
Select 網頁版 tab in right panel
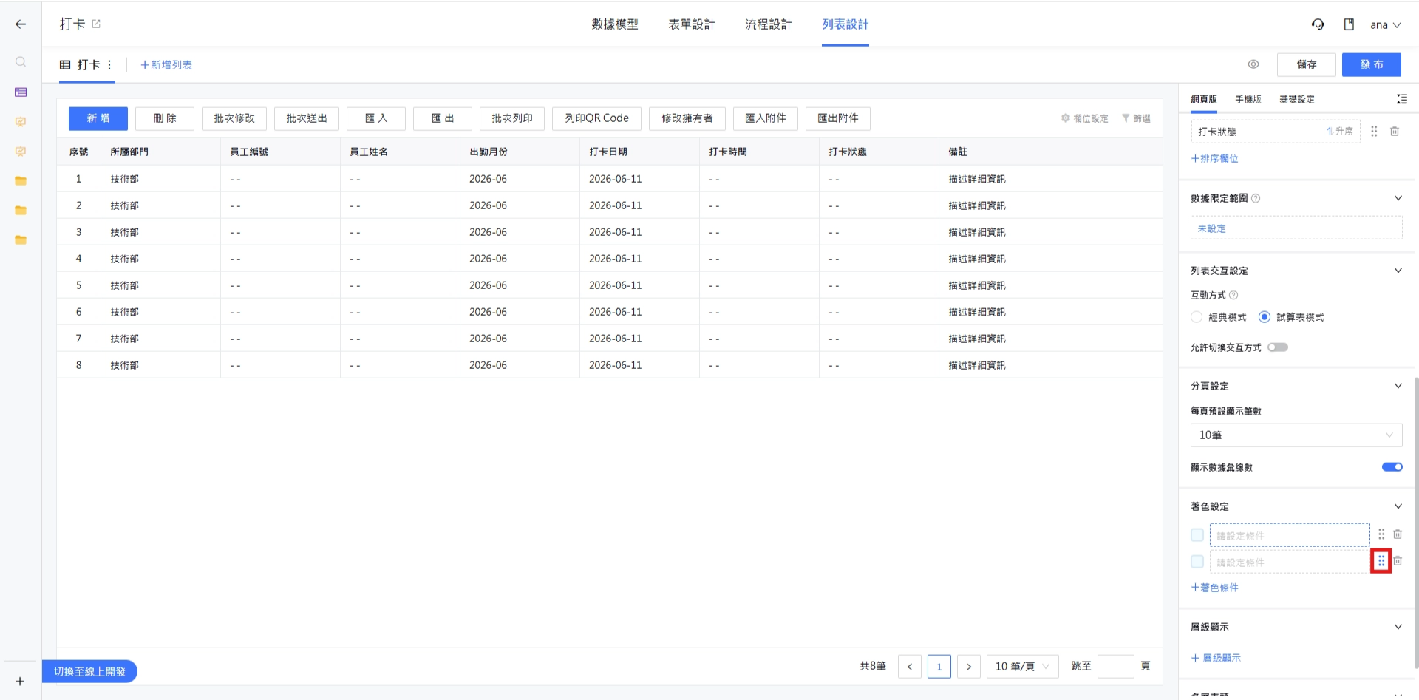[x=1204, y=99]
